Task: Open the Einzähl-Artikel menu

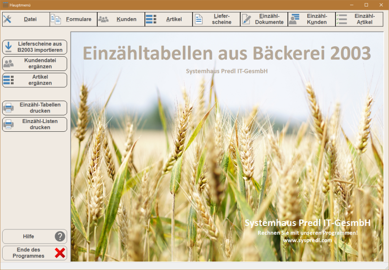Action: [x=360, y=19]
